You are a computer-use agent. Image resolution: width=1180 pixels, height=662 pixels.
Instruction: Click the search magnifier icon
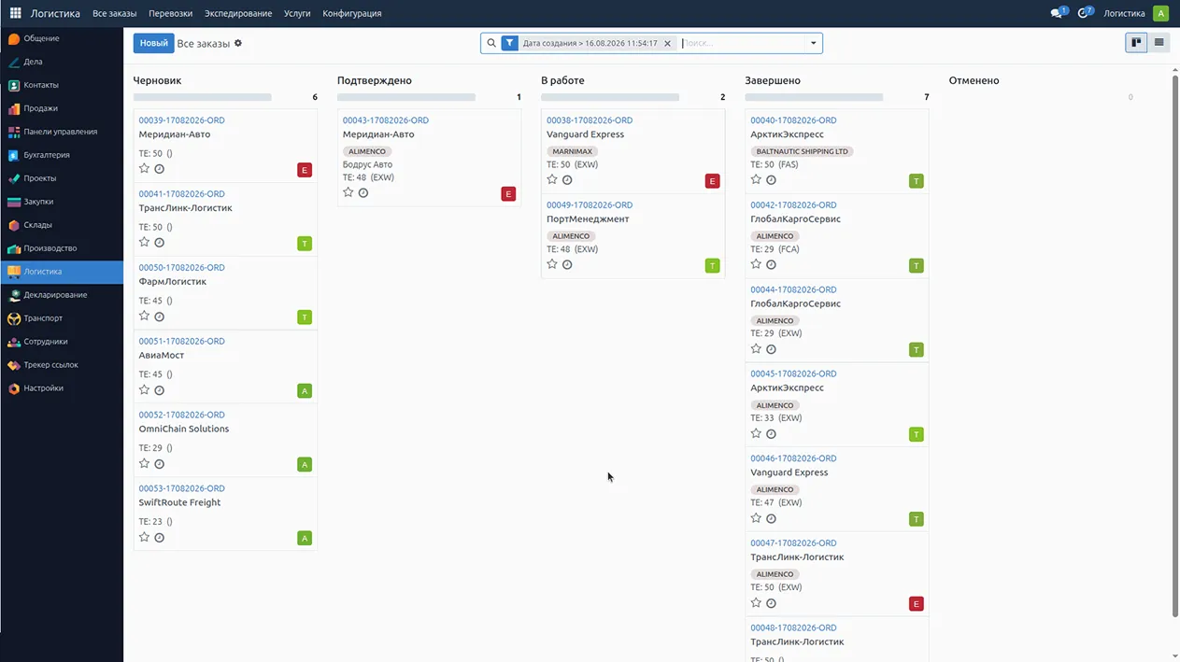491,43
